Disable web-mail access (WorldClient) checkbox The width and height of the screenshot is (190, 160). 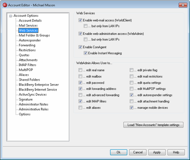pos(80,20)
